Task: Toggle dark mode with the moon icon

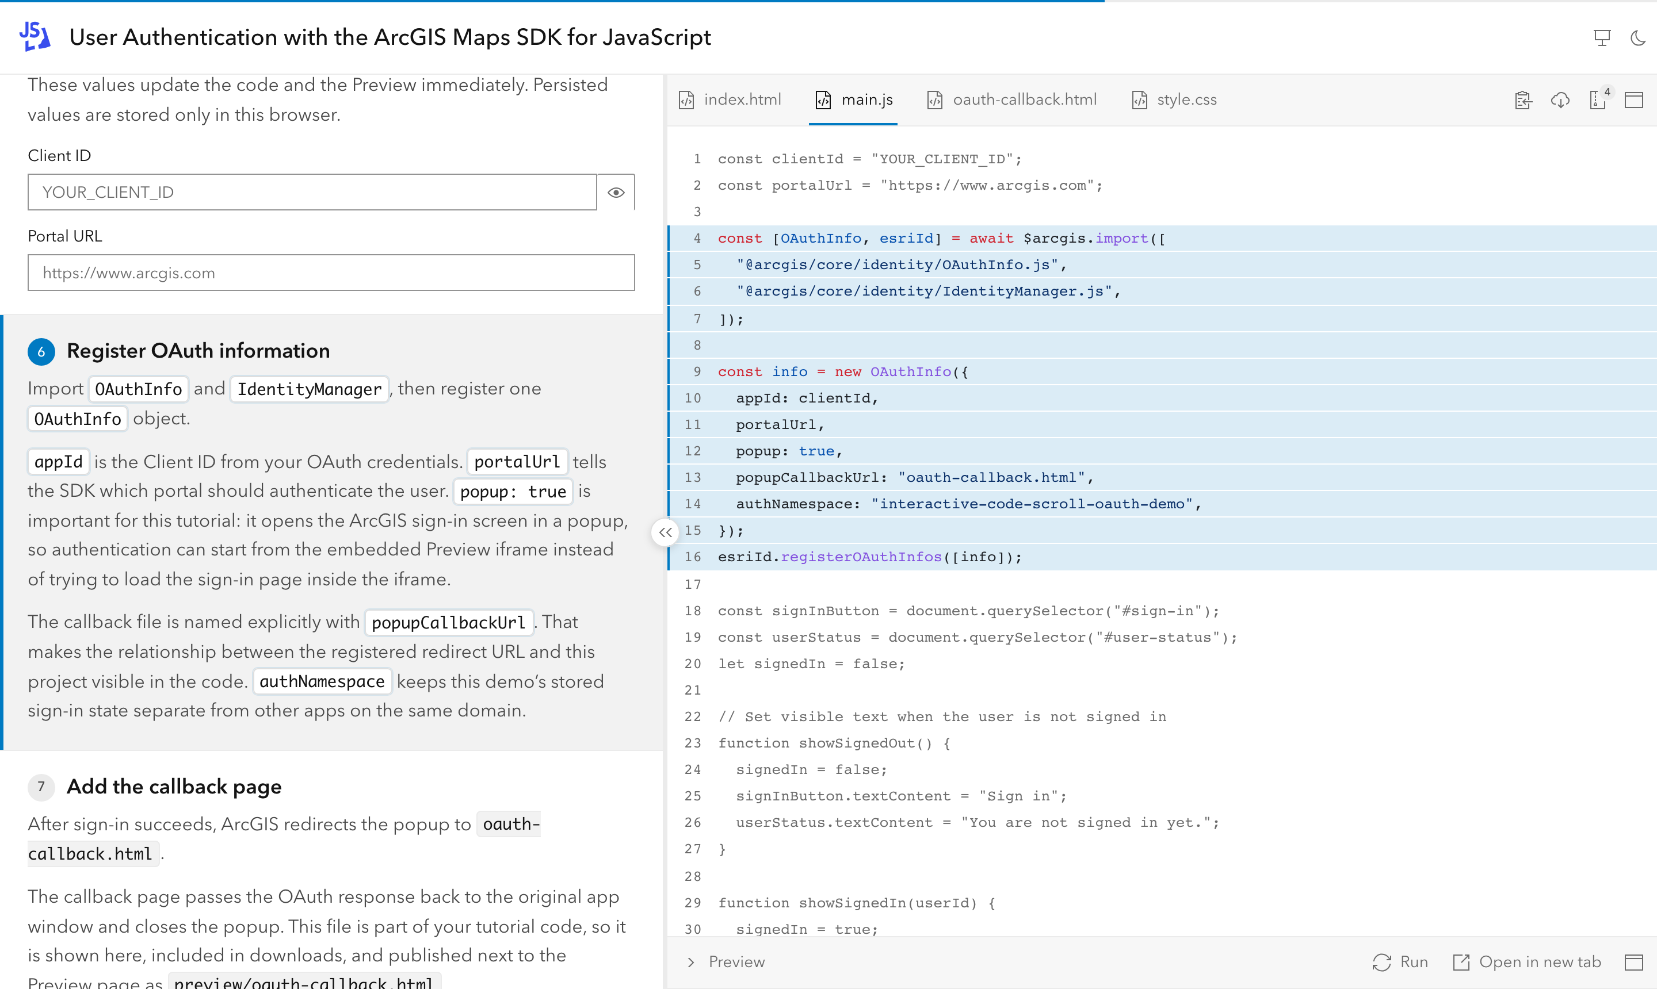Action: tap(1639, 38)
